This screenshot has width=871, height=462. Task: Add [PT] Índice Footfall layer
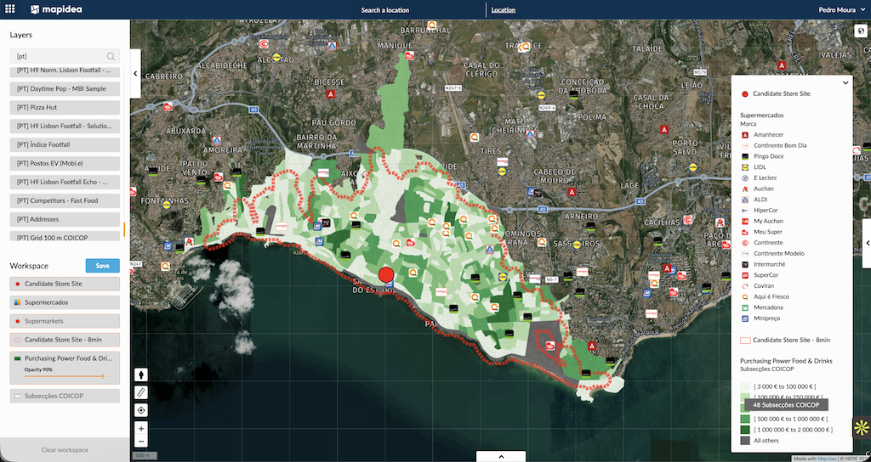[x=65, y=144]
